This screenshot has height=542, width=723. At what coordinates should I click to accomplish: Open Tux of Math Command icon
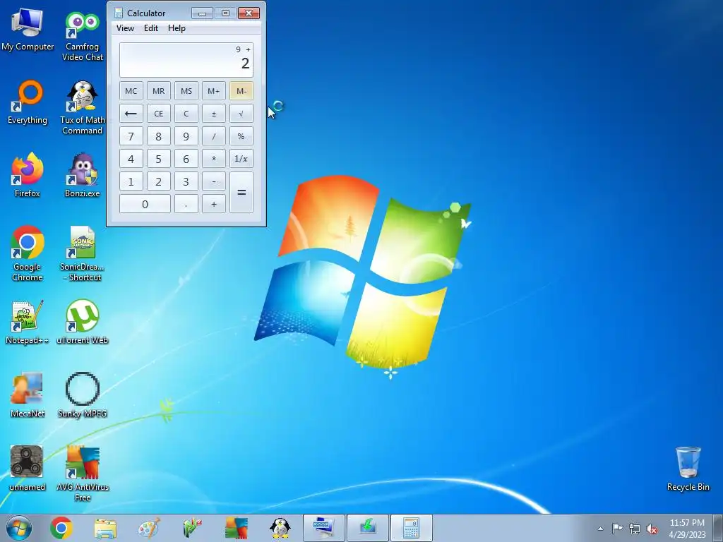click(x=82, y=109)
